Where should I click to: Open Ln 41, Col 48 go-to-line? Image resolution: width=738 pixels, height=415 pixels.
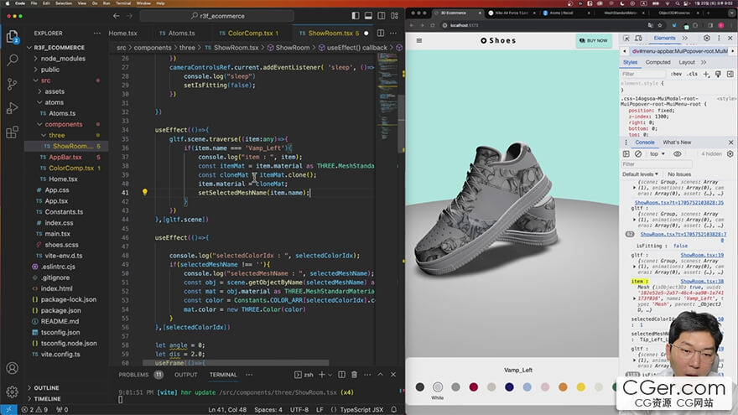coord(227,409)
